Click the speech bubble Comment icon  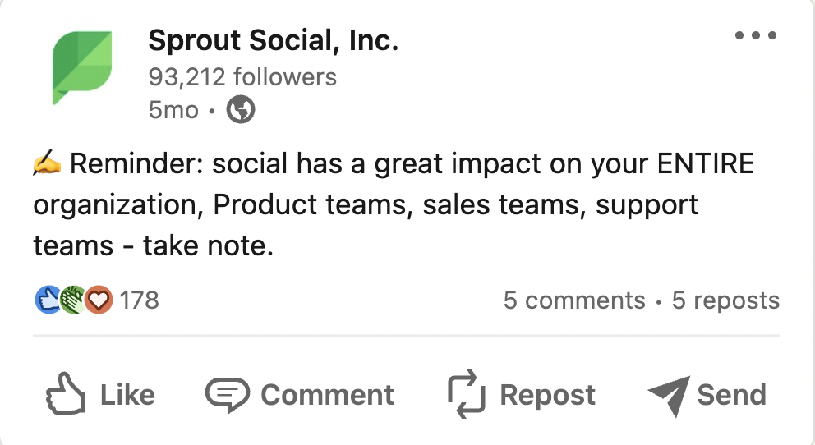(x=227, y=394)
